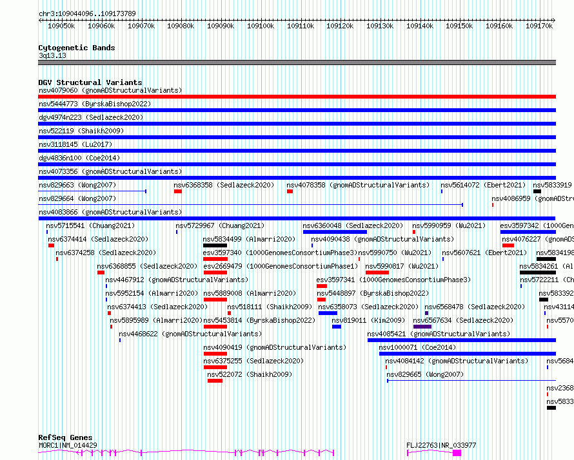Click nsv6374414 (Sedlazeck2020) label
574x460 pixels.
click(98, 239)
